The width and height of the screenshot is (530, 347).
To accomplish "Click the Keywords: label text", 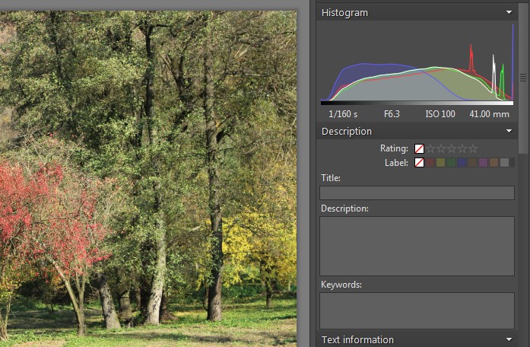I will [341, 285].
